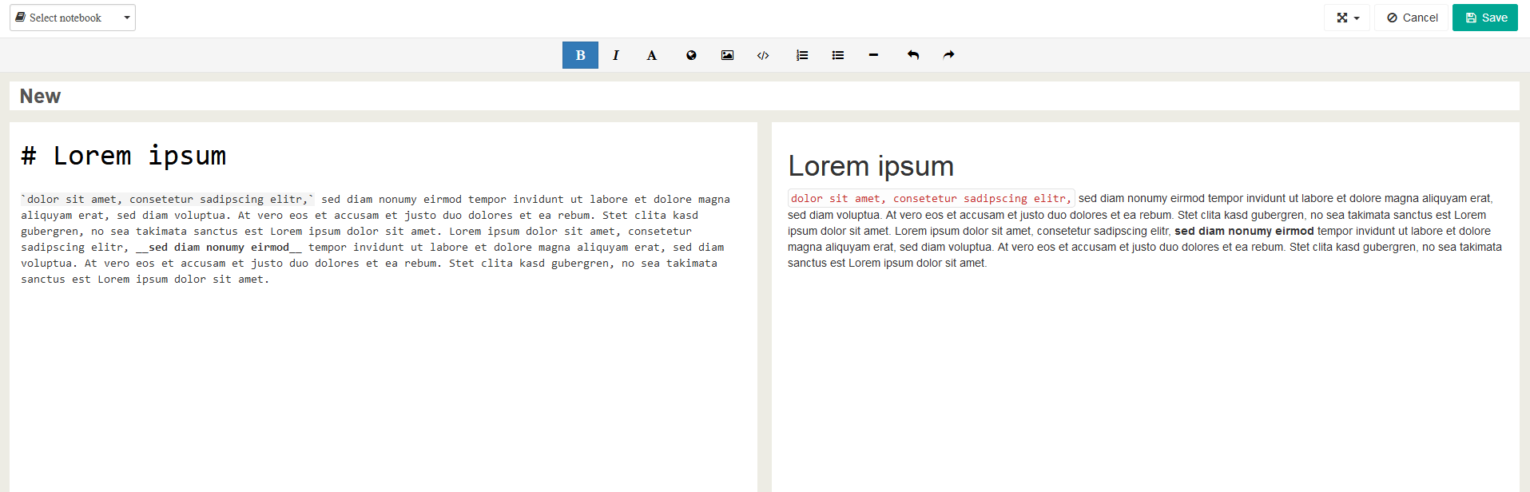The height and width of the screenshot is (492, 1530).
Task: Save the note
Action: click(x=1485, y=18)
